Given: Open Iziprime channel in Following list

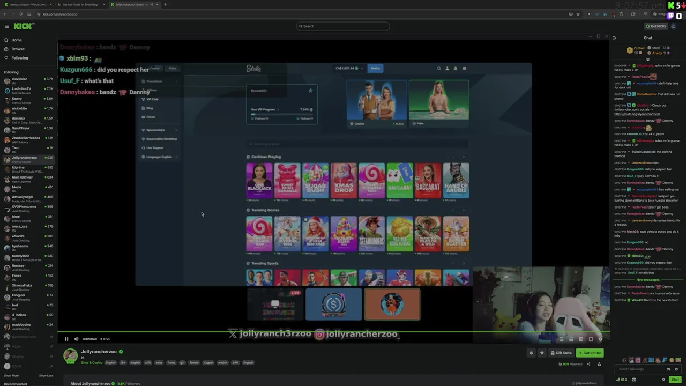Looking at the screenshot, I should point(29,169).
